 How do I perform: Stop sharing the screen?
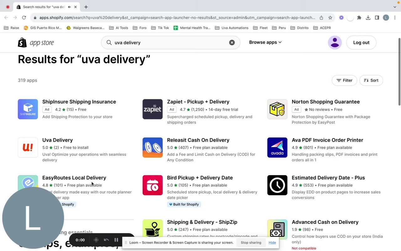251,243
